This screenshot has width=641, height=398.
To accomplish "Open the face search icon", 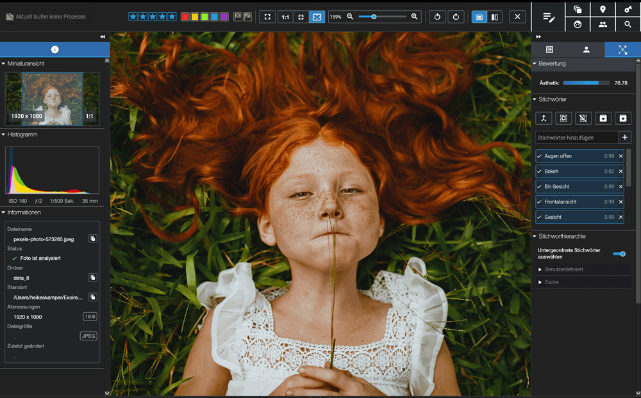I will tap(578, 24).
